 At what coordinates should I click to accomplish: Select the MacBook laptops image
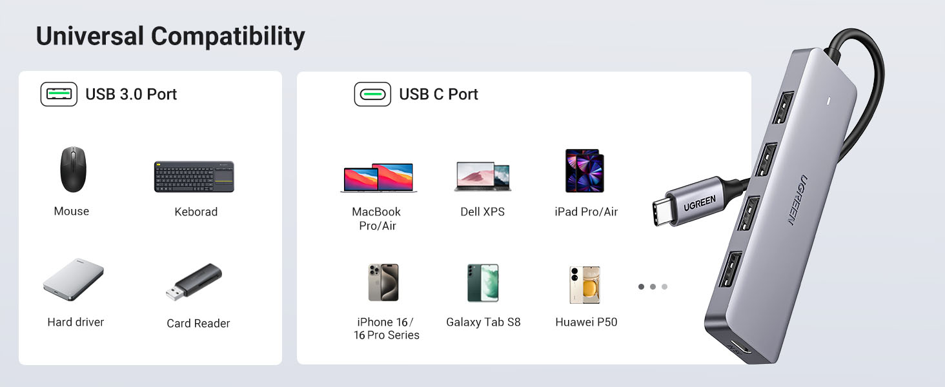(x=378, y=177)
